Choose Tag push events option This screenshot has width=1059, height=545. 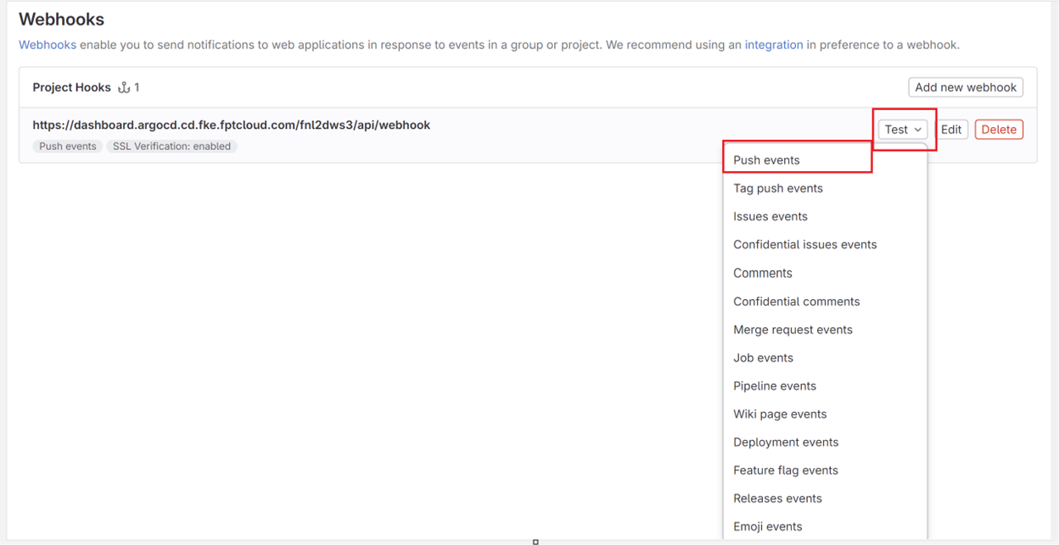[x=778, y=188]
